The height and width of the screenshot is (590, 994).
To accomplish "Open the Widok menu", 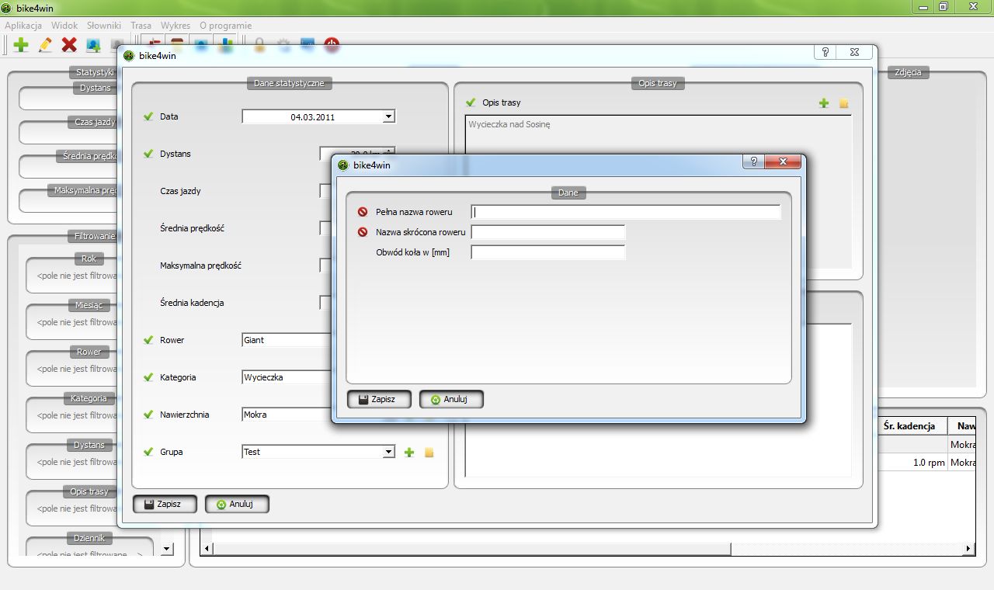I will tap(64, 26).
